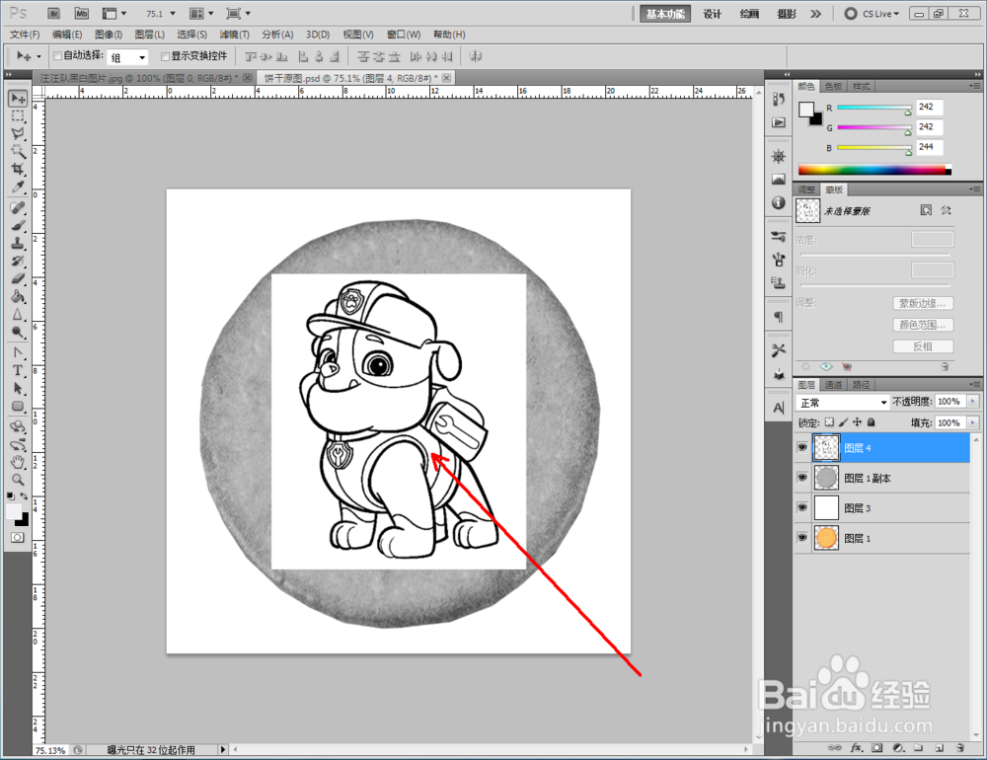987x760 pixels.
Task: Select the 基本功能 workspace button
Action: [665, 14]
